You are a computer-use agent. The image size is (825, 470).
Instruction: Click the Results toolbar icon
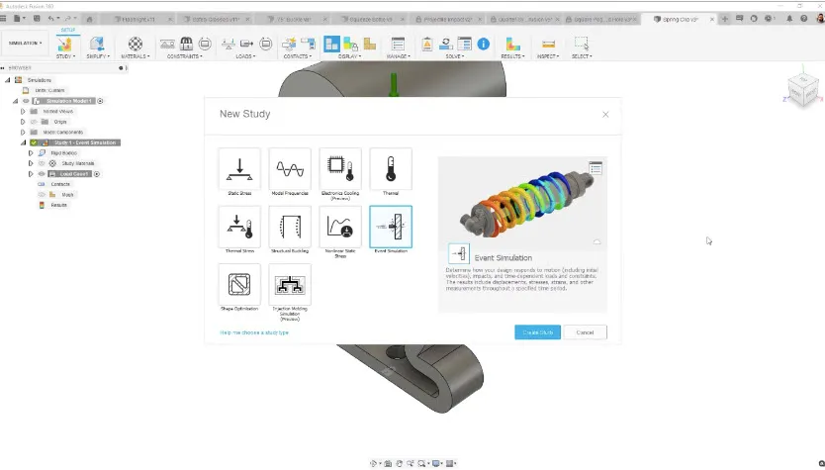(512, 45)
